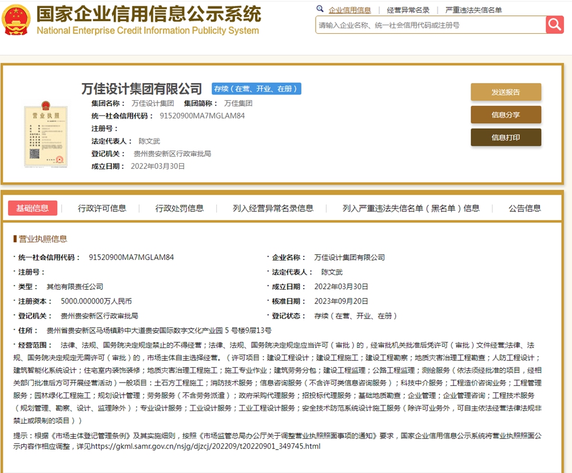Click the status badge 存续（在营、开业、在册）
This screenshot has width=572, height=473.
click(256, 89)
